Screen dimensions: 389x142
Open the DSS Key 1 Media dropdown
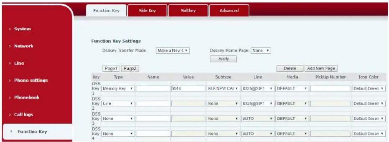(292, 89)
